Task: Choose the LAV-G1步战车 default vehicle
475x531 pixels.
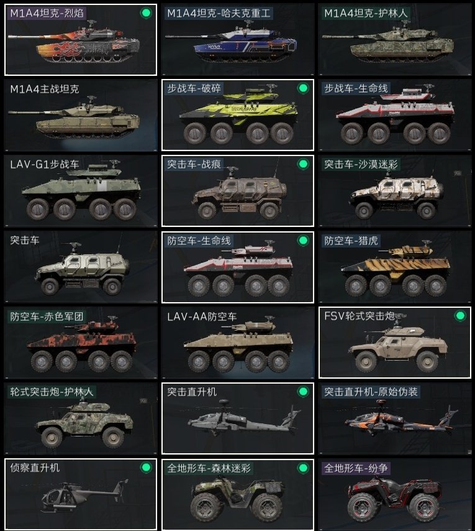Action: [81, 191]
